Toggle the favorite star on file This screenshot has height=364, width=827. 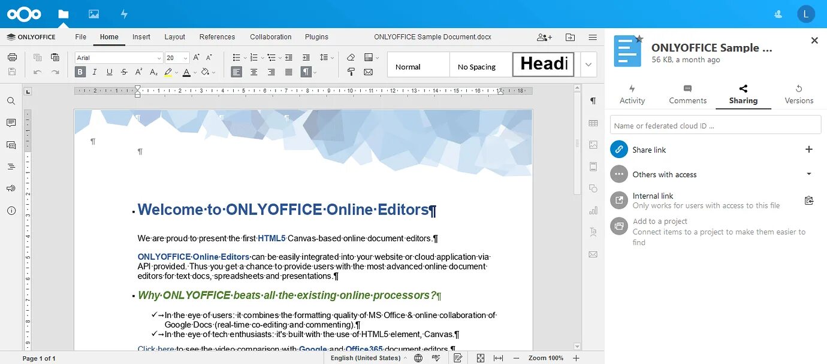click(x=639, y=39)
